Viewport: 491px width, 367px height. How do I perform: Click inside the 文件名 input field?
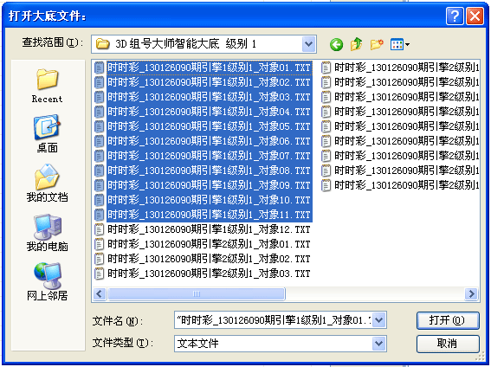pyautogui.click(x=274, y=320)
